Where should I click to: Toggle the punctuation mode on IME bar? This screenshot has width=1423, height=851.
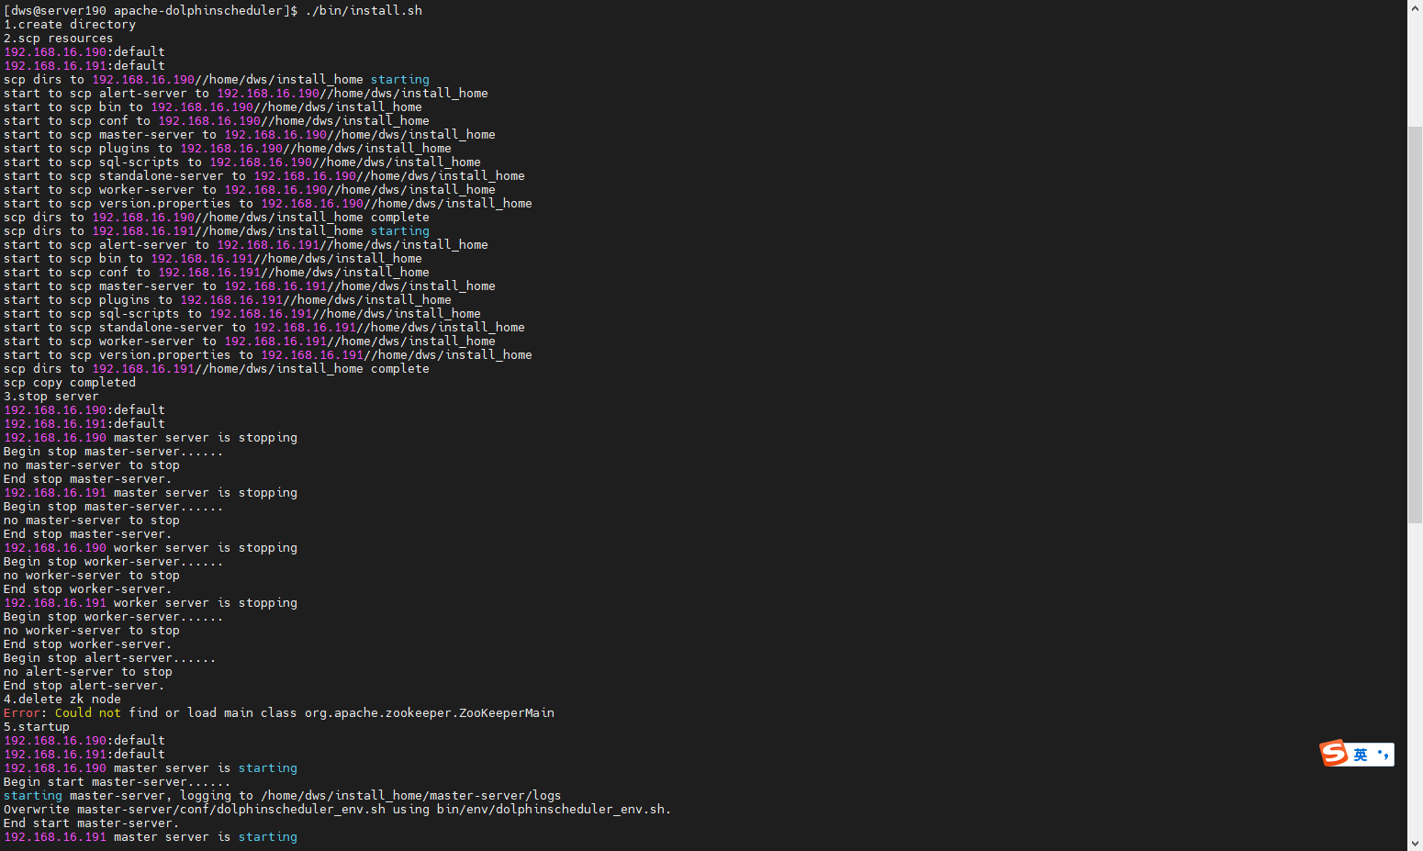point(1383,755)
